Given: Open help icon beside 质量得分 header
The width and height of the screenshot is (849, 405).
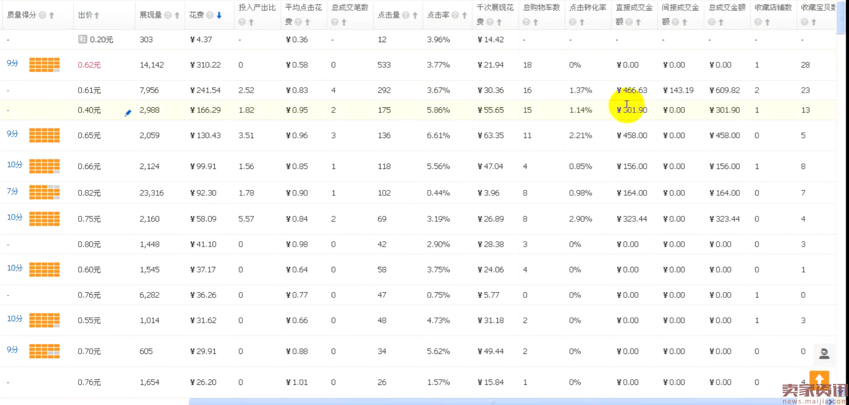Looking at the screenshot, I should pos(43,15).
